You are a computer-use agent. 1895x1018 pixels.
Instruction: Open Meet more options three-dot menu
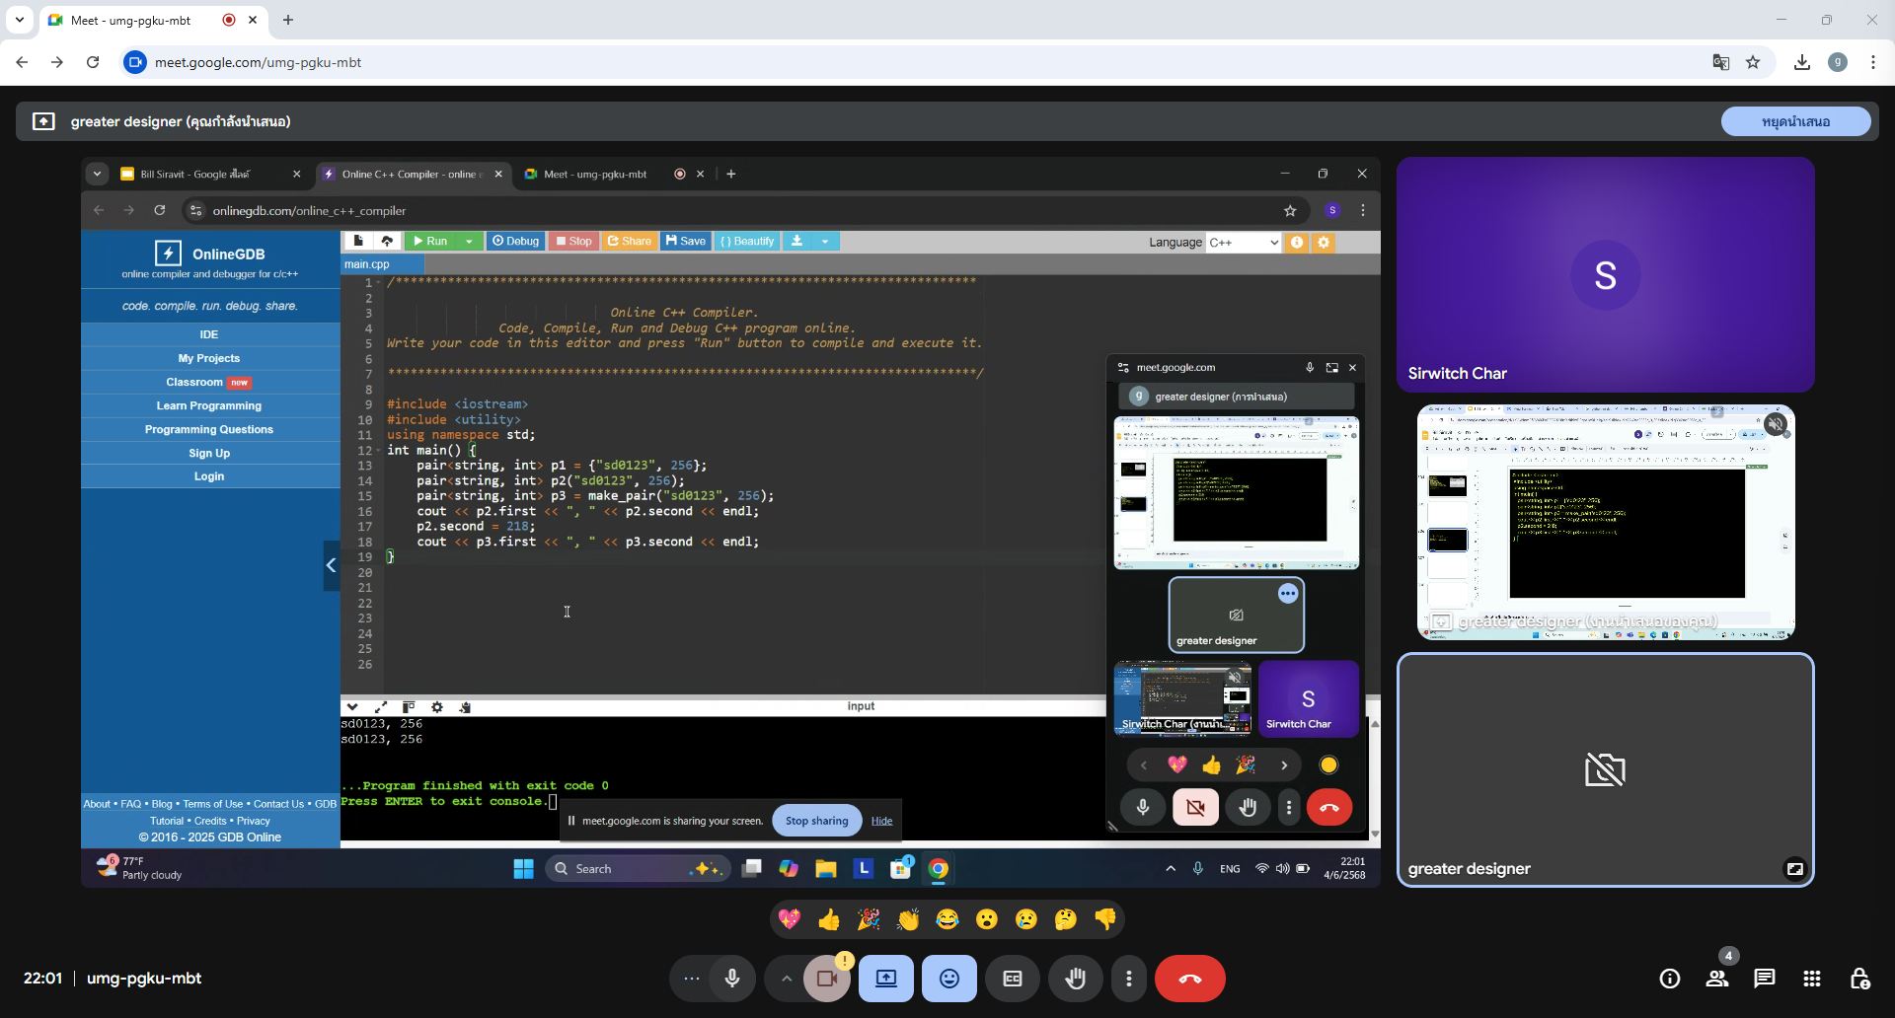[x=1129, y=979]
